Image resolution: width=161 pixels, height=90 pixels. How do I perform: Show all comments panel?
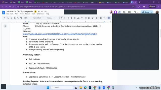(x=129, y=12)
